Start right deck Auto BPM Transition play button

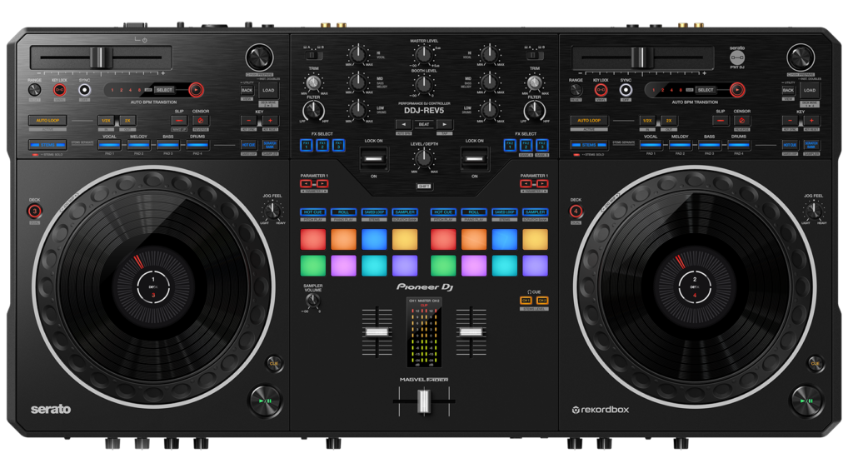click(737, 90)
